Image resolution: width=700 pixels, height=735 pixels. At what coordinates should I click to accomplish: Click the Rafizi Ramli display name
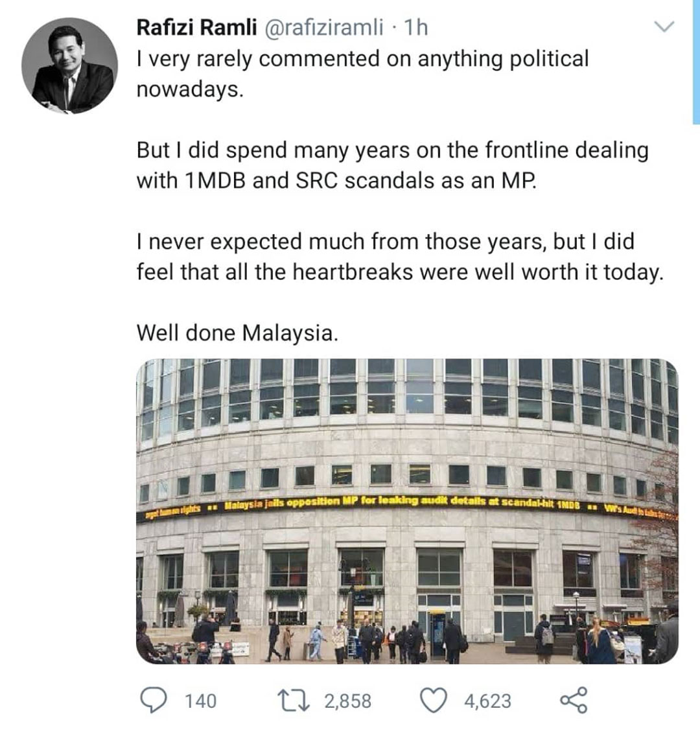coord(196,28)
